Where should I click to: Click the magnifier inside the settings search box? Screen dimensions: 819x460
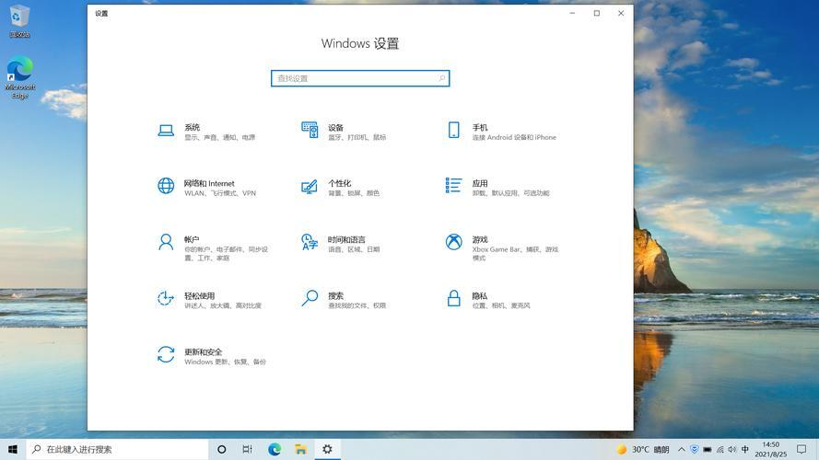(x=442, y=78)
